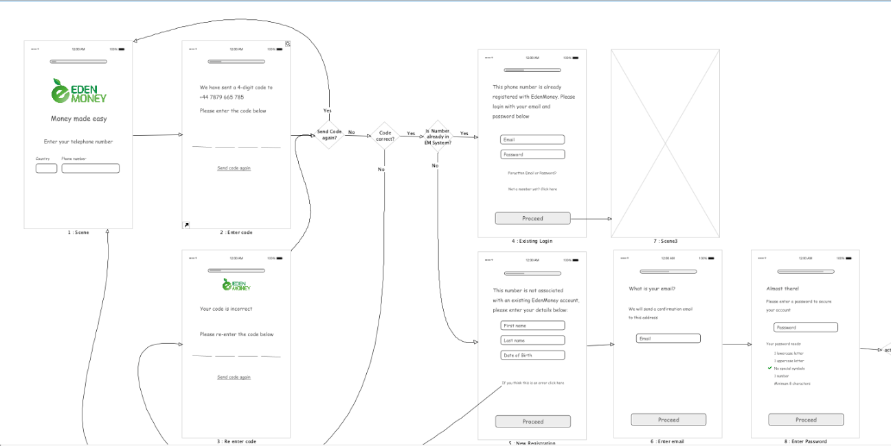Click the Email field in Existing Login scene

[x=532, y=140]
